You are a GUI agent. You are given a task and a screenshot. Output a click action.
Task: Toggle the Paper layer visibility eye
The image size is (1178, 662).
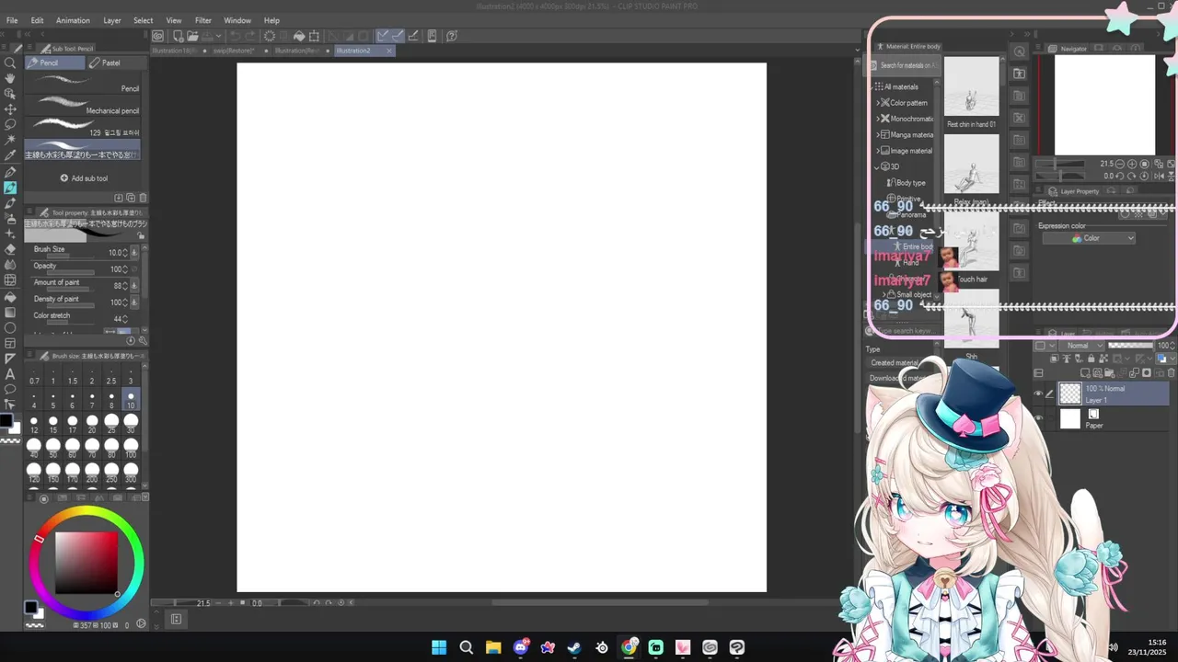click(1038, 419)
